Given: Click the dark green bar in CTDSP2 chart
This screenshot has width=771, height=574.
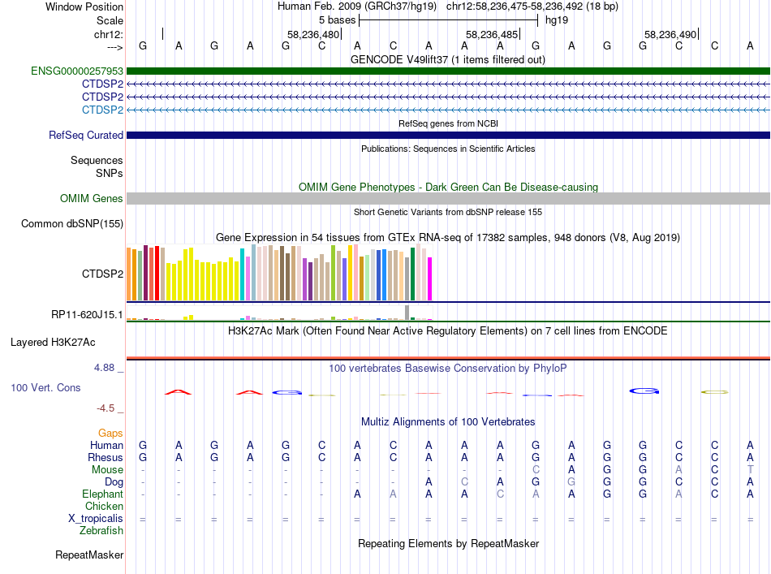Looking at the screenshot, I should point(412,274).
